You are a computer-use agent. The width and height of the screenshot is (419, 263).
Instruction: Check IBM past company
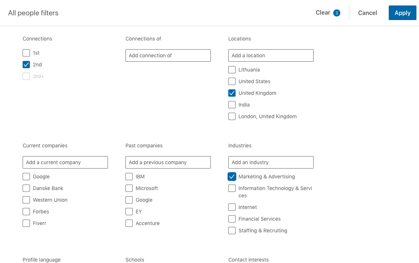[x=129, y=177]
